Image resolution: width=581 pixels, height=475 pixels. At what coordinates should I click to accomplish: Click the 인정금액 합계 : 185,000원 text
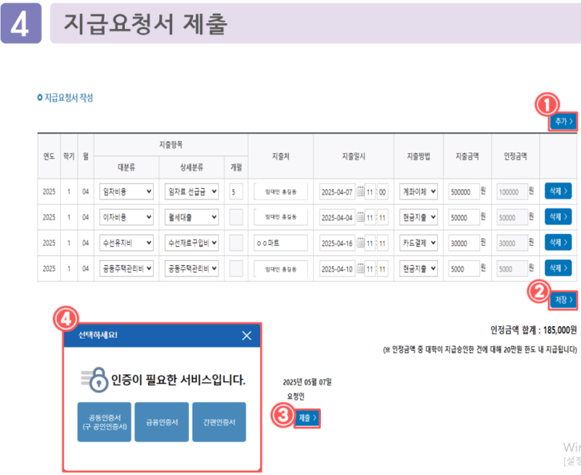tap(534, 330)
